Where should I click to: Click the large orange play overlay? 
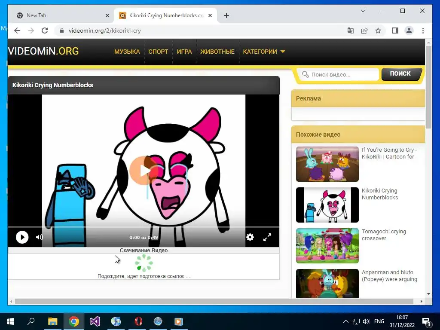[144, 171]
